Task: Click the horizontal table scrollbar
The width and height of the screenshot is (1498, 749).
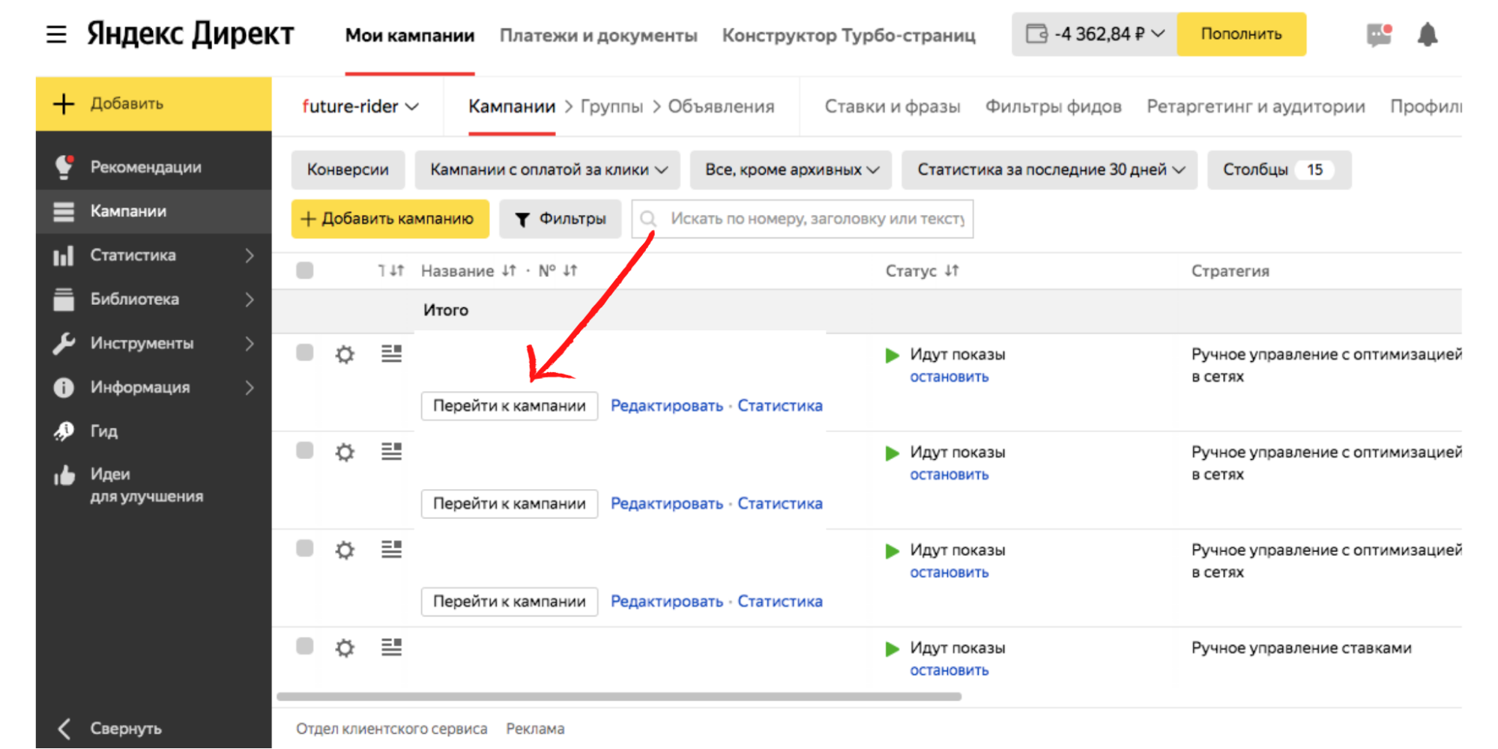Action: (619, 697)
